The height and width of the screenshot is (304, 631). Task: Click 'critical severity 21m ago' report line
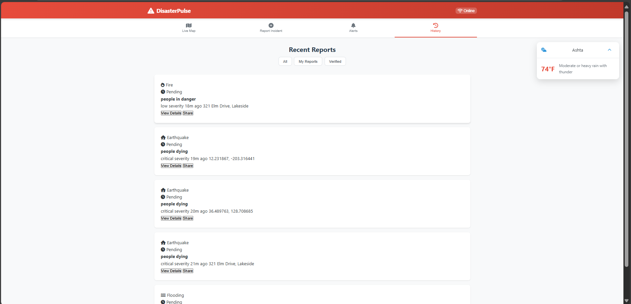pyautogui.click(x=207, y=264)
